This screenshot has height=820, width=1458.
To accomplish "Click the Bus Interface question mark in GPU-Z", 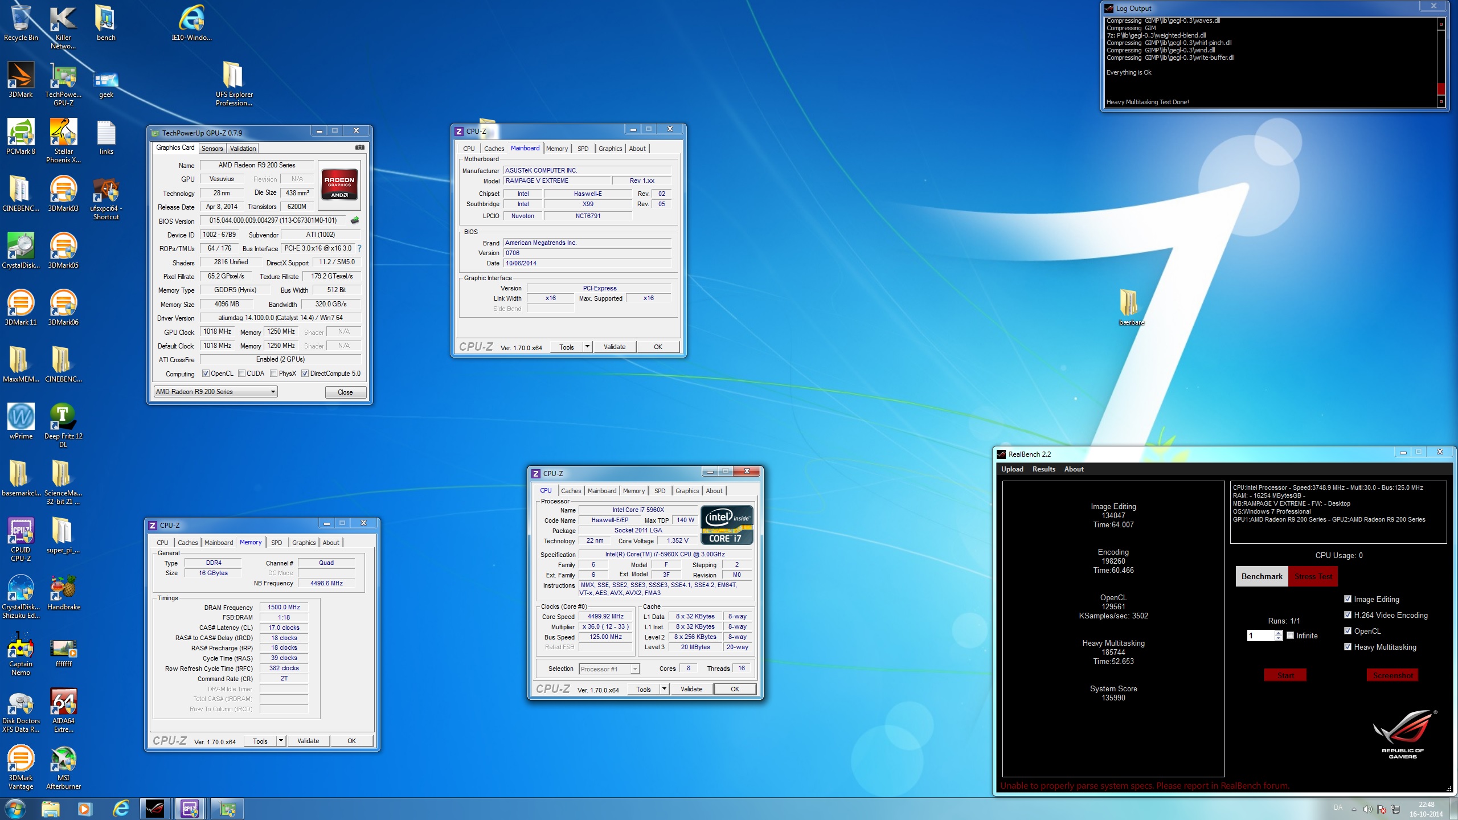I will (359, 248).
